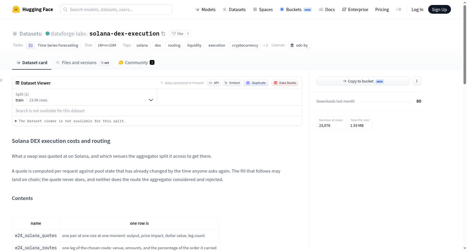Click the 1M<n<10M size tag
This screenshot has width=467, height=251.
pyautogui.click(x=107, y=45)
